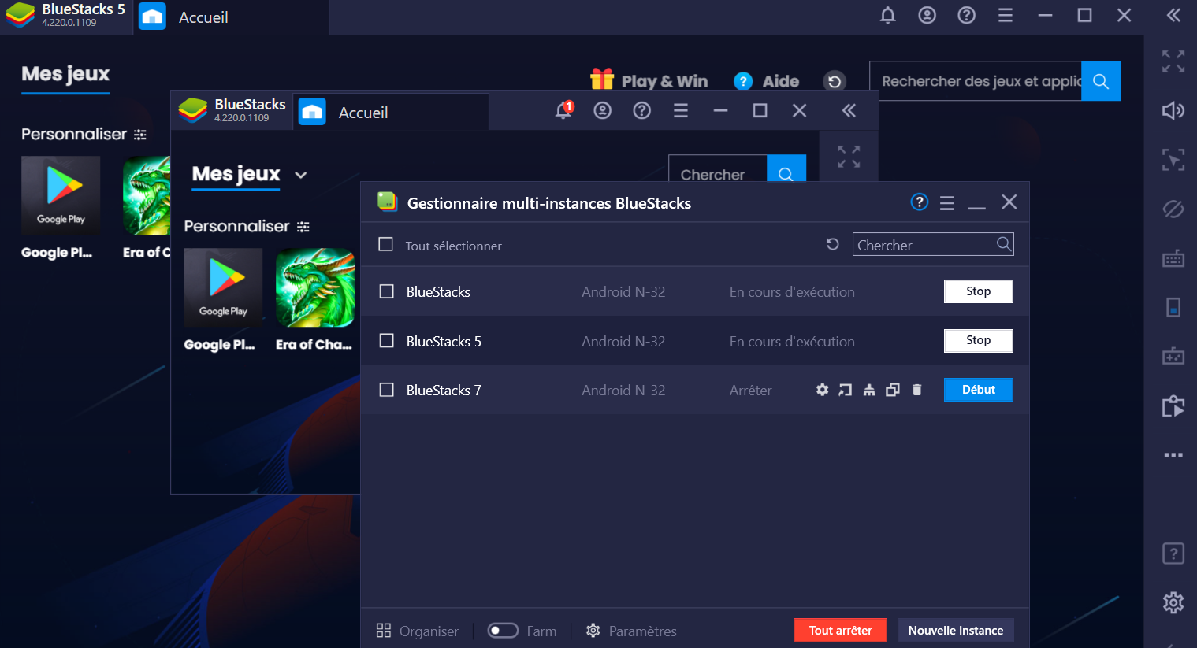Open hamburger menu in middle BlueStacks window

pos(681,110)
